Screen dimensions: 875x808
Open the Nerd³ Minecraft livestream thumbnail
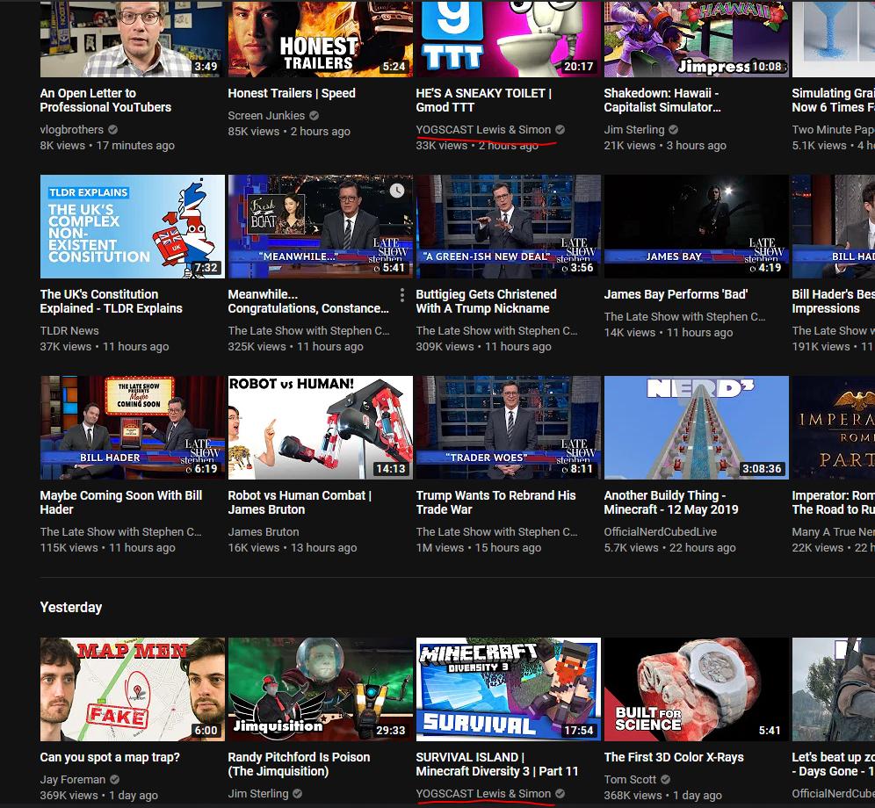pos(697,428)
